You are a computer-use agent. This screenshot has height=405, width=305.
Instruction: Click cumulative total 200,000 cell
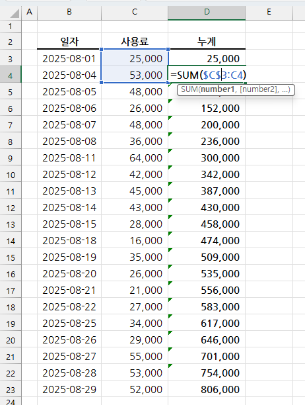tap(207, 124)
